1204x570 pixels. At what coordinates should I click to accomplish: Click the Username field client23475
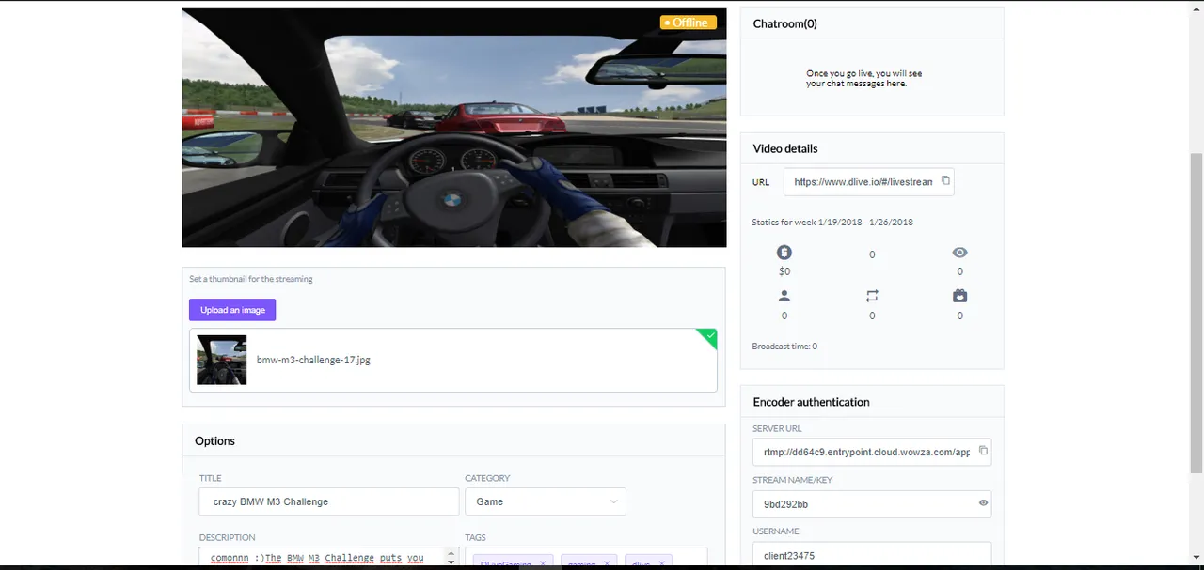tap(872, 554)
